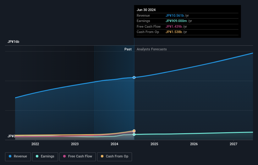Click the JP¥10.561b revenue value
Viewport: 258px width, 165px height.
click(175, 15)
